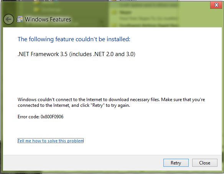Click the word 'Internet' in the first message line

94,100
